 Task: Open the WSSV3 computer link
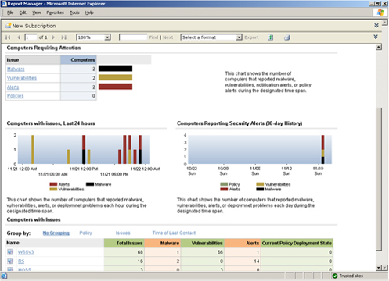pos(26,252)
